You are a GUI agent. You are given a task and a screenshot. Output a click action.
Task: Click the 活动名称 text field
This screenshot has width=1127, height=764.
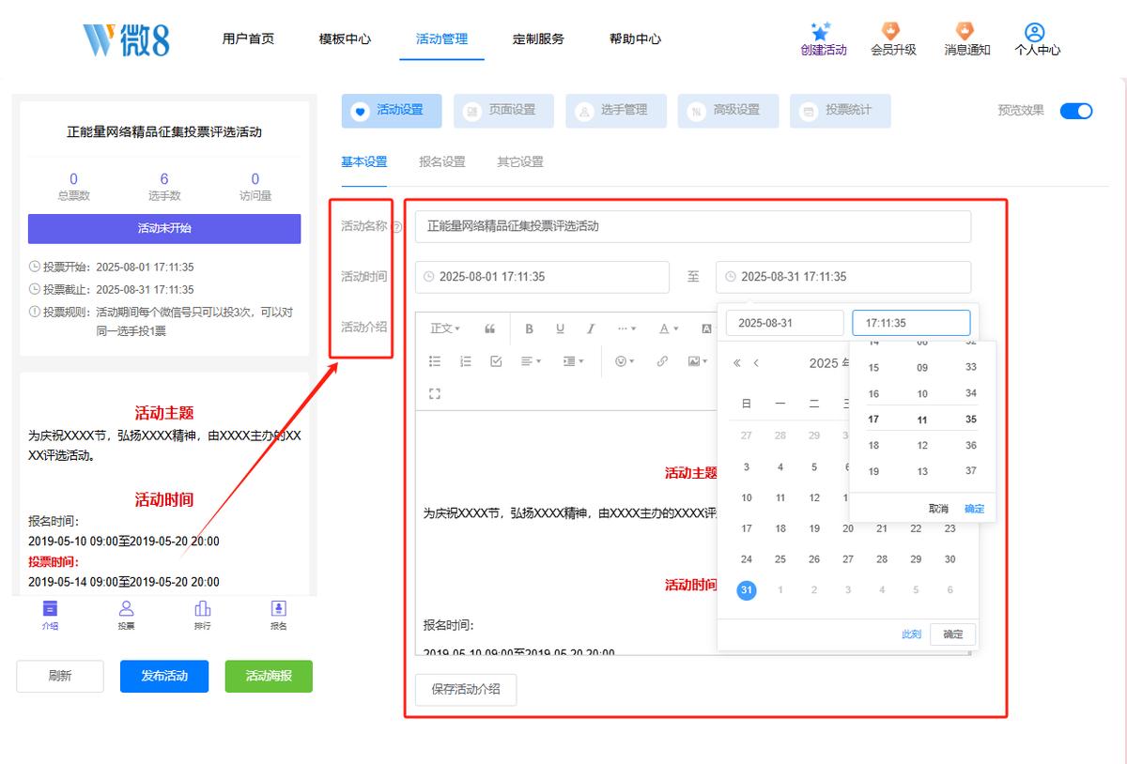(693, 226)
